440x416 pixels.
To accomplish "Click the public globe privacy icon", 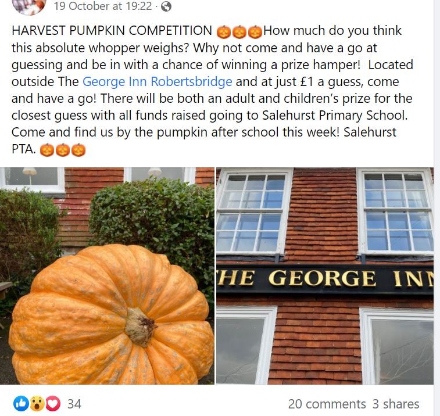I will 166,6.
